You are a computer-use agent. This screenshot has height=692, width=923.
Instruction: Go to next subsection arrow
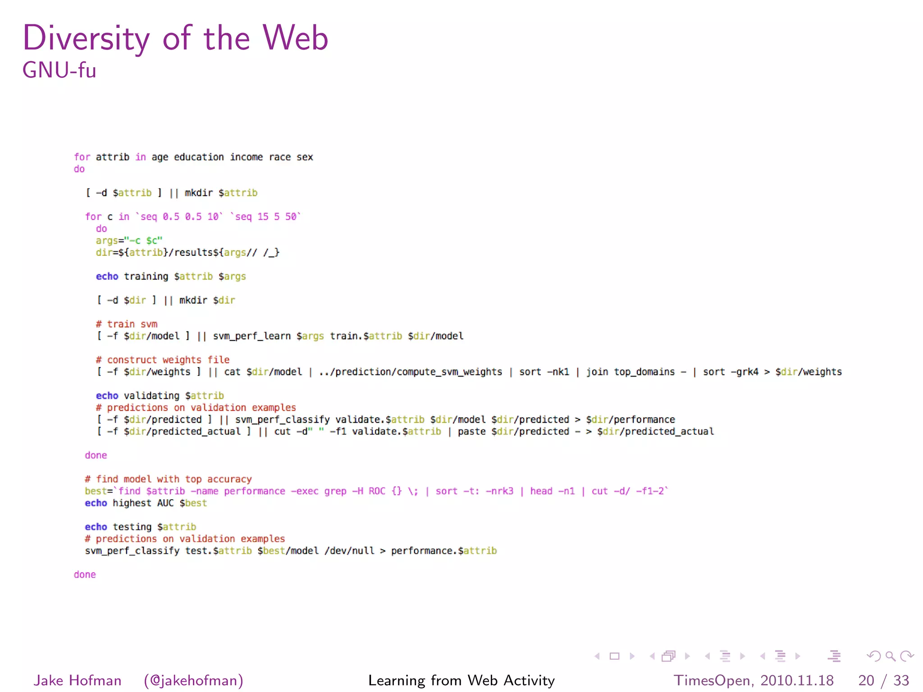pyautogui.click(x=742, y=656)
